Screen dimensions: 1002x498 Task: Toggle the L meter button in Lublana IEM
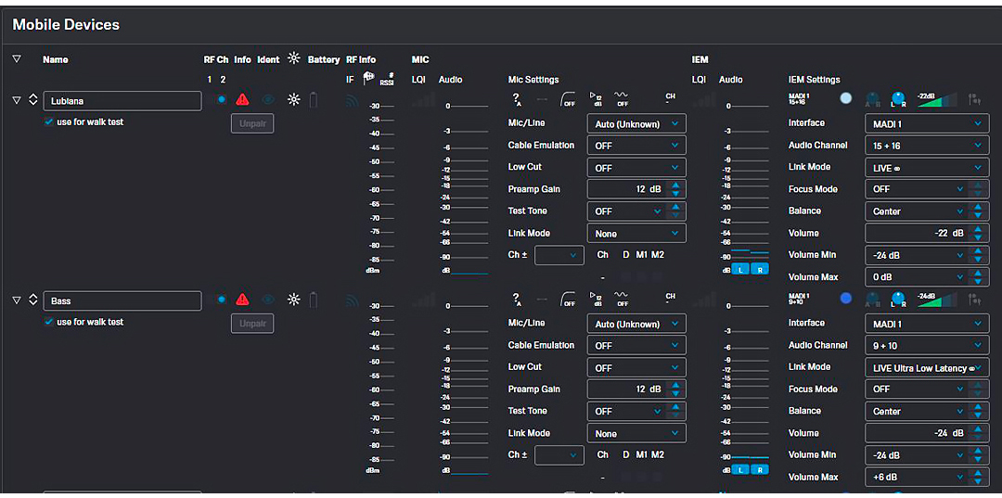741,269
